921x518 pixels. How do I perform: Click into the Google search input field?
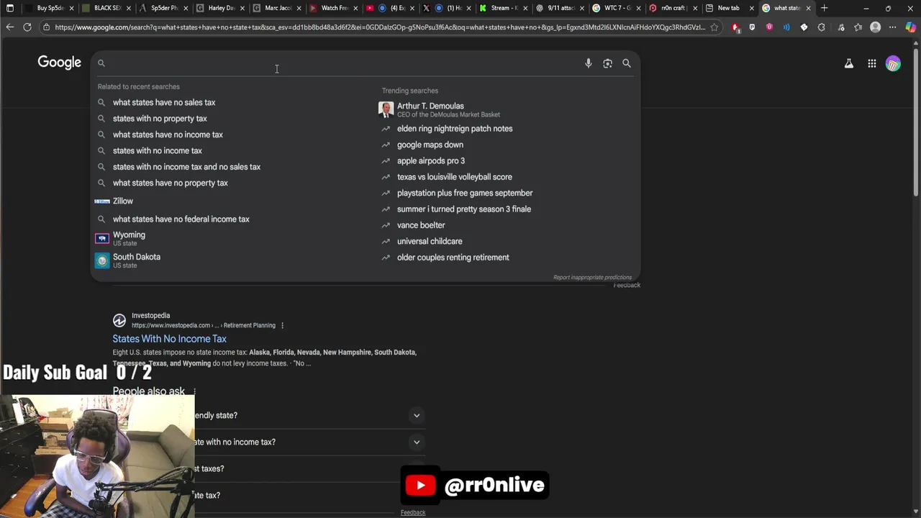342,63
